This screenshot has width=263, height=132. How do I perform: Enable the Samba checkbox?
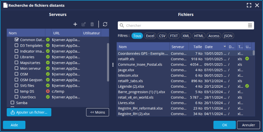(x=12, y=103)
